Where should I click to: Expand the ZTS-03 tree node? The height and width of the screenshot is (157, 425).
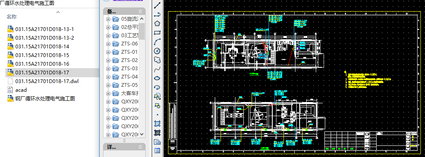(x=108, y=69)
